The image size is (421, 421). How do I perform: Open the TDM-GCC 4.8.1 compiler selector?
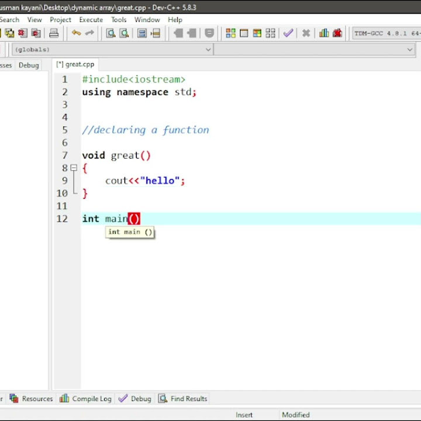click(387, 33)
